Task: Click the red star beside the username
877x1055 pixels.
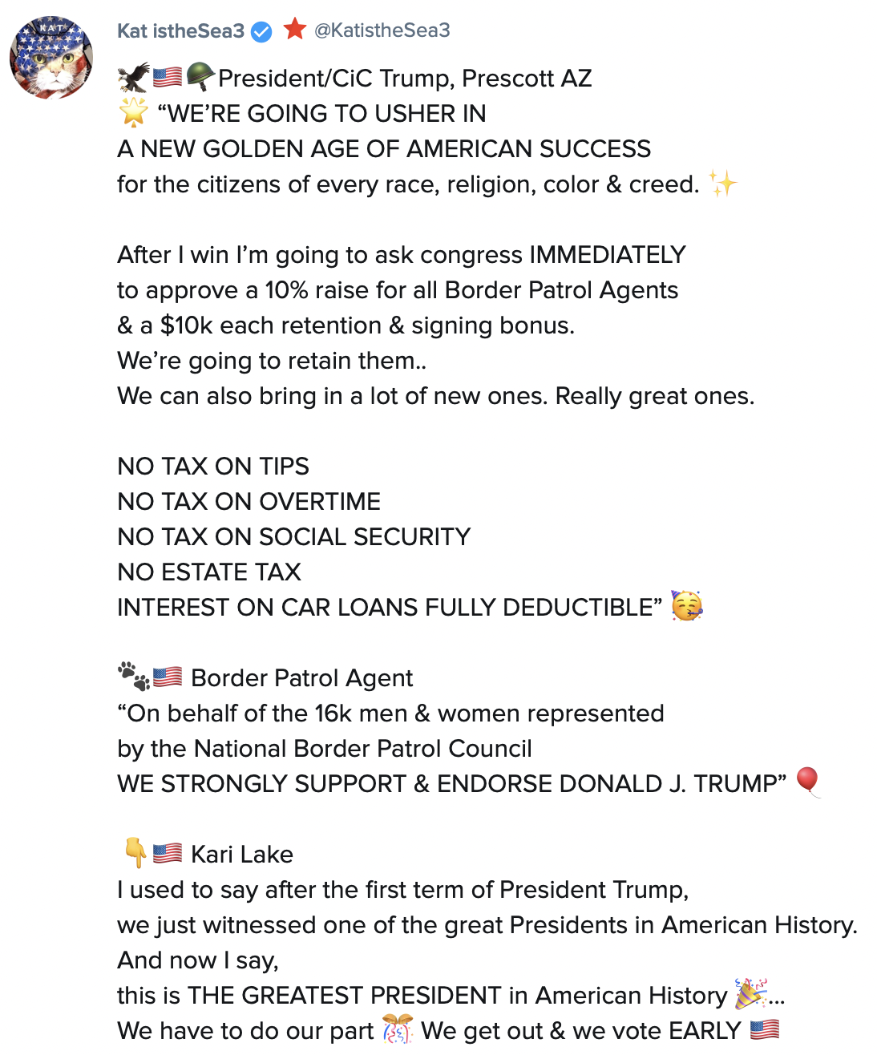Action: (295, 30)
